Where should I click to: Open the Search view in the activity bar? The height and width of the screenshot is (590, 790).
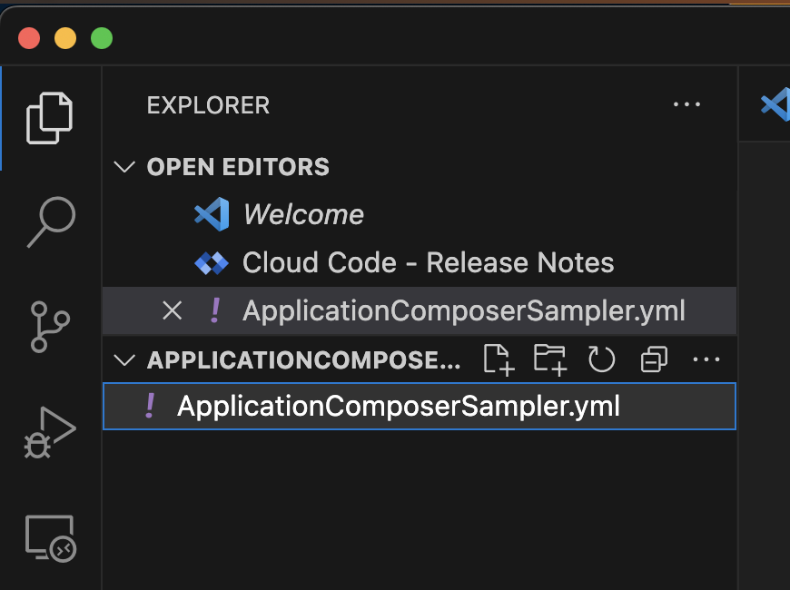tap(50, 221)
